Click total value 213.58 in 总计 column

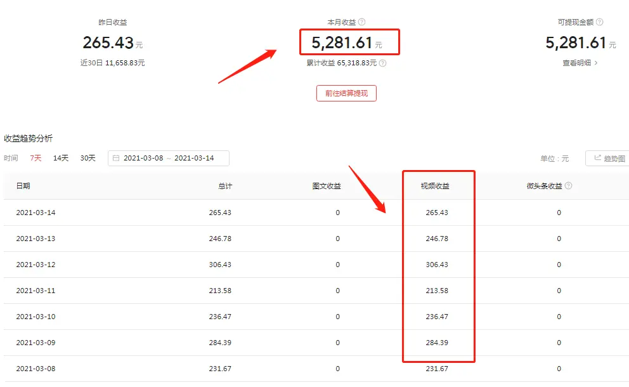click(x=220, y=291)
